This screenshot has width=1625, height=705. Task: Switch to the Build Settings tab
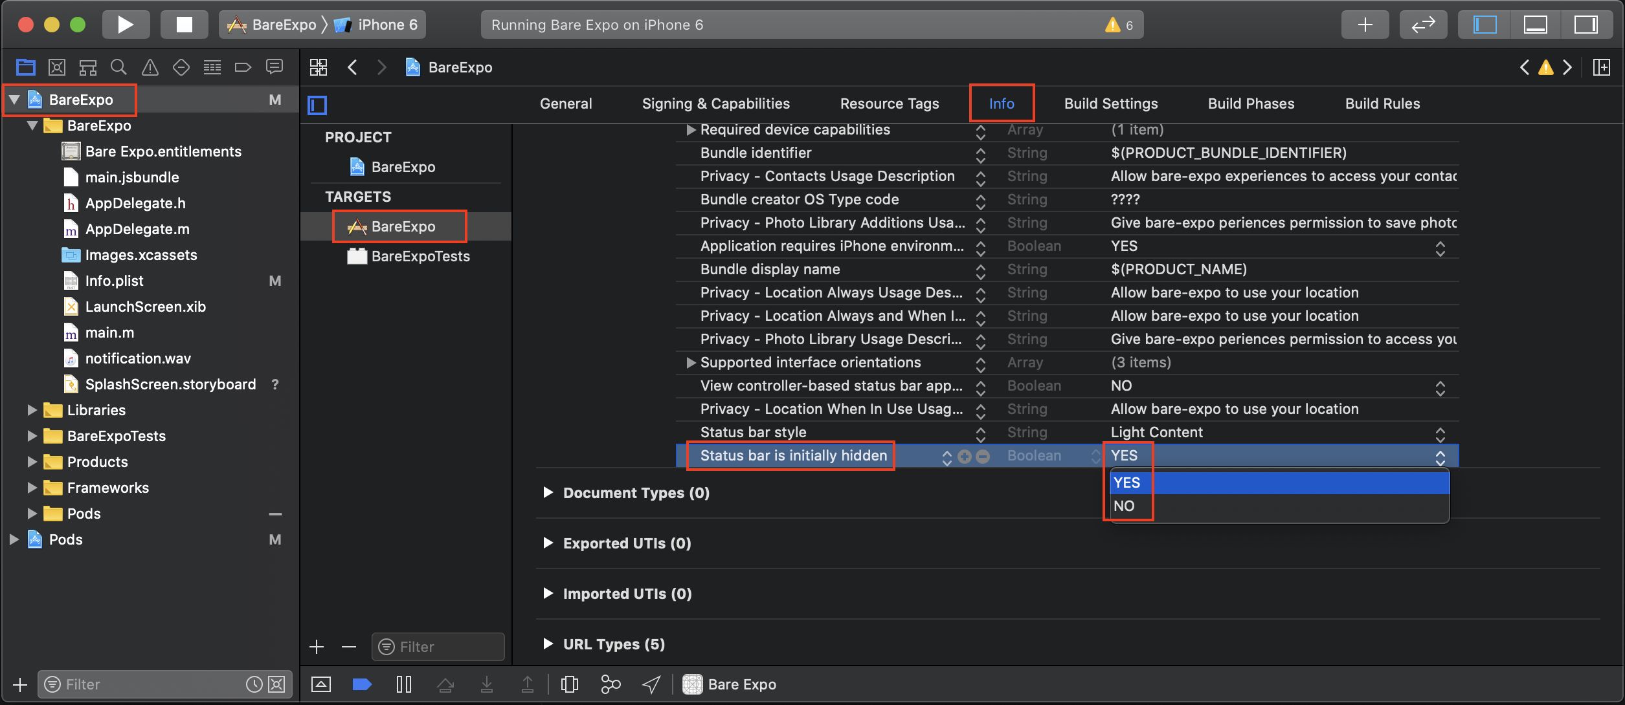point(1110,103)
